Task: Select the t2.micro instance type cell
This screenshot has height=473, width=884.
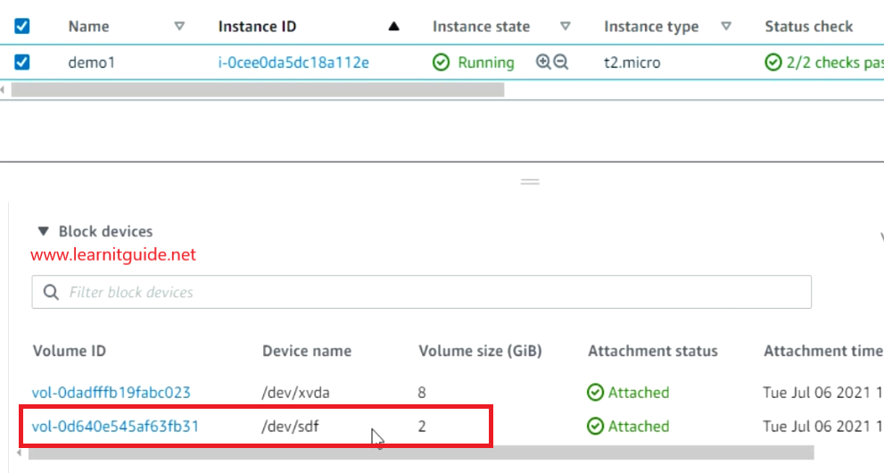Action: pyautogui.click(x=632, y=62)
